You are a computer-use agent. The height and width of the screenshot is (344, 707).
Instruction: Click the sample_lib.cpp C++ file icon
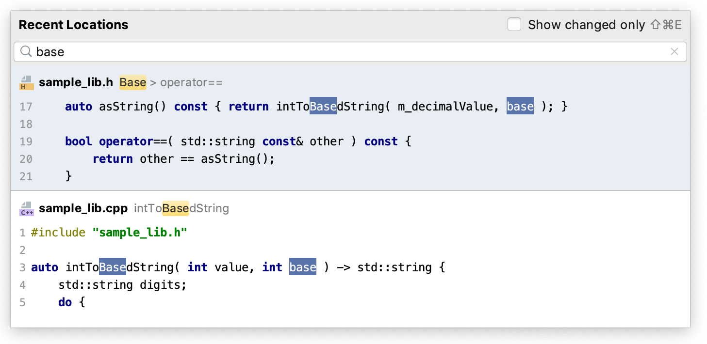(x=26, y=209)
